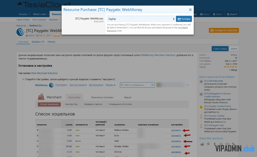
Task: Click the 'Установка и настройка' heading
Action: (x=35, y=66)
